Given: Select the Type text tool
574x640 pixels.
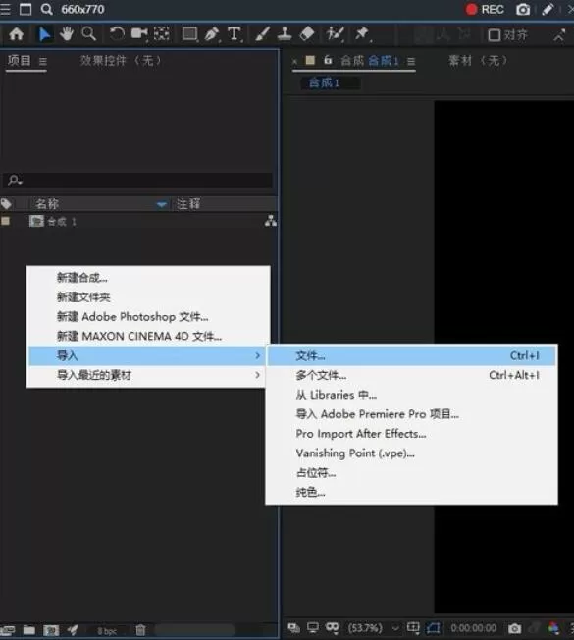Looking at the screenshot, I should point(235,34).
